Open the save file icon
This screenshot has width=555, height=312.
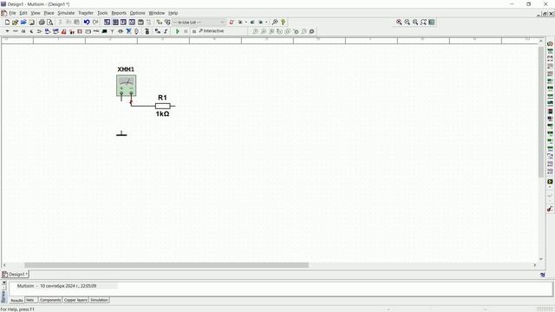31,22
